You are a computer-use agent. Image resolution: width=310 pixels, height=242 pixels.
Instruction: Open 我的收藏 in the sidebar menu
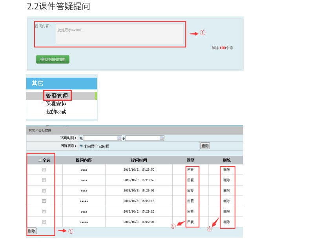(56, 112)
